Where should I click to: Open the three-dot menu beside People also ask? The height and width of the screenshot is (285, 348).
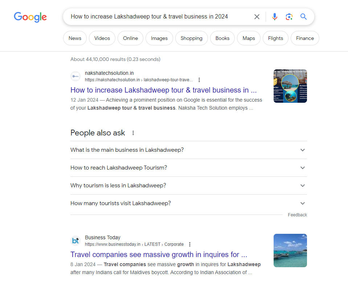tap(133, 133)
